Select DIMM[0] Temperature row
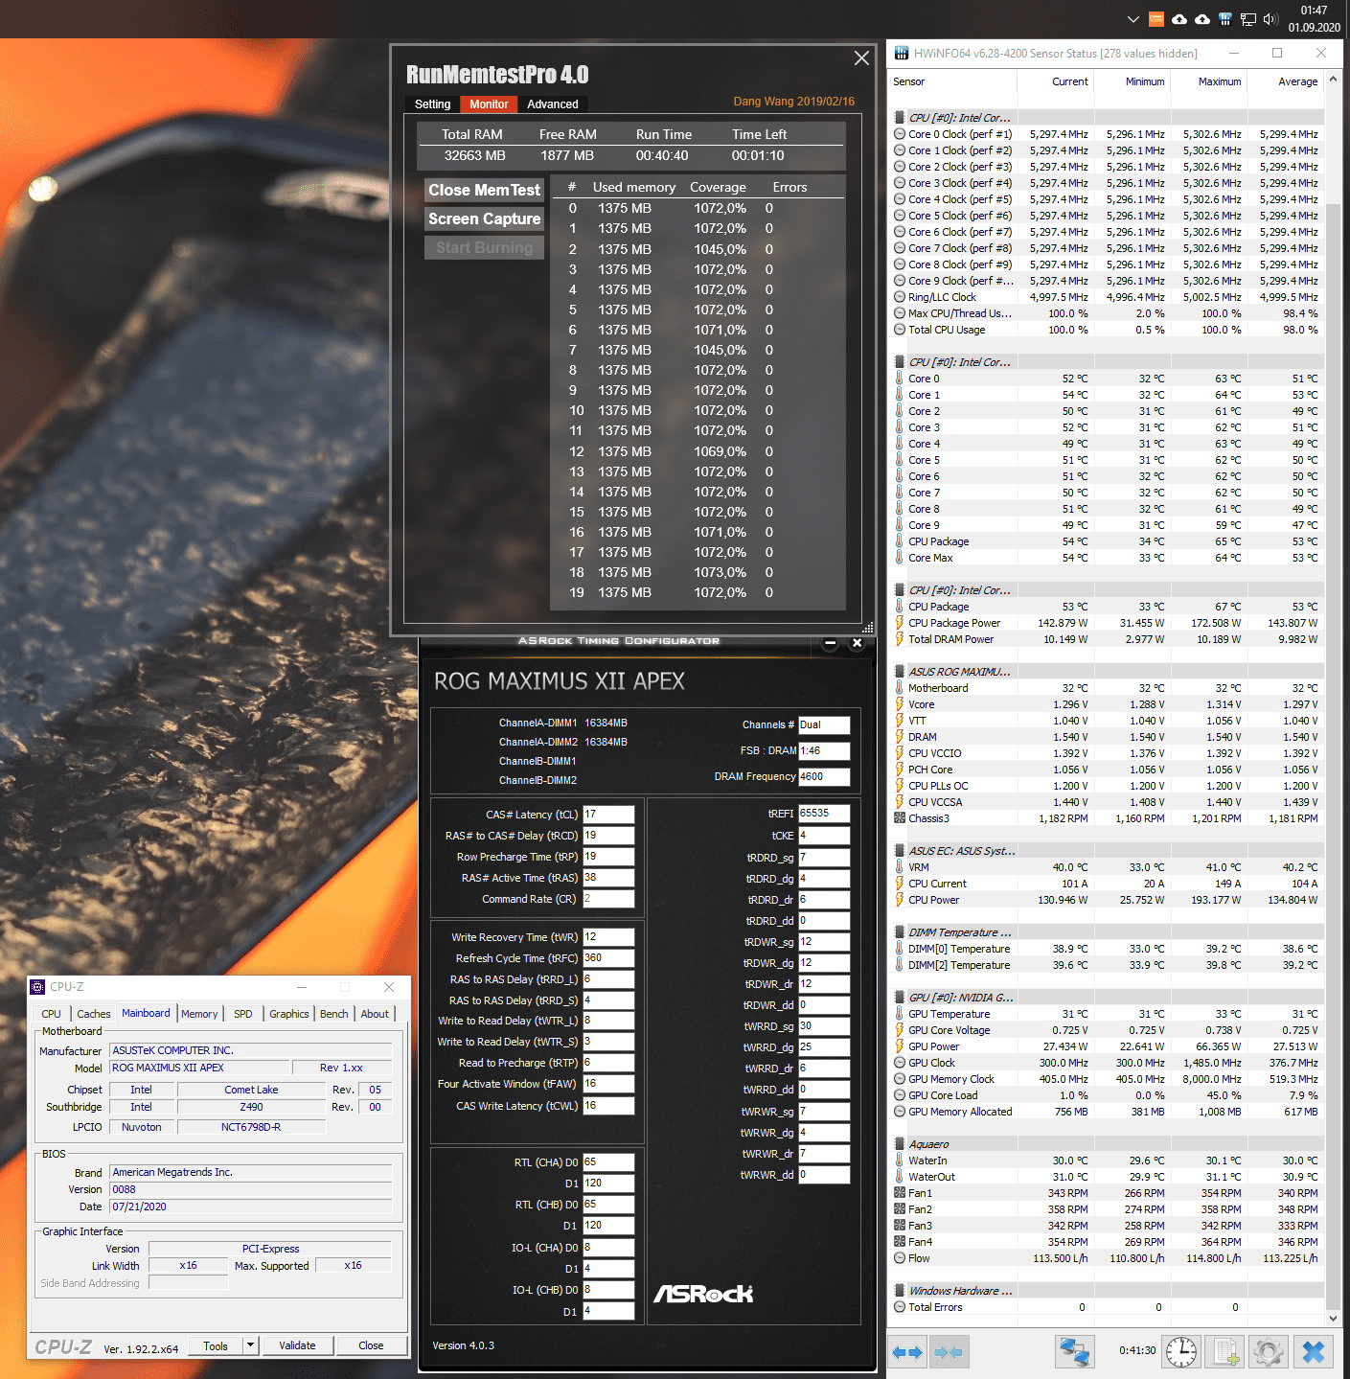 click(x=1106, y=949)
